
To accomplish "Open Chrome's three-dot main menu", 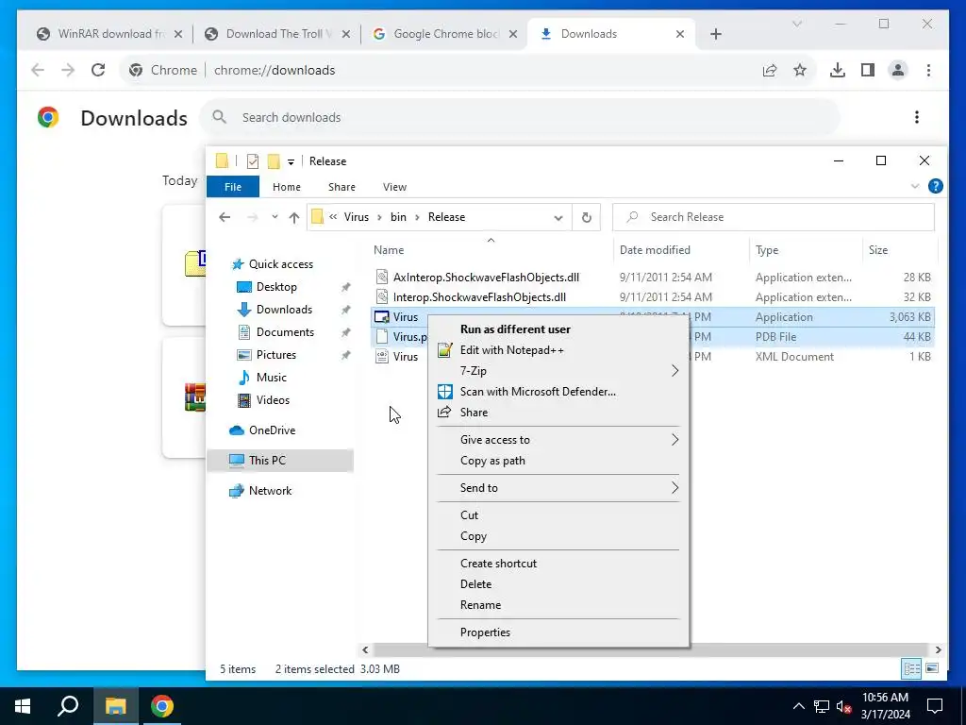I will click(x=928, y=70).
